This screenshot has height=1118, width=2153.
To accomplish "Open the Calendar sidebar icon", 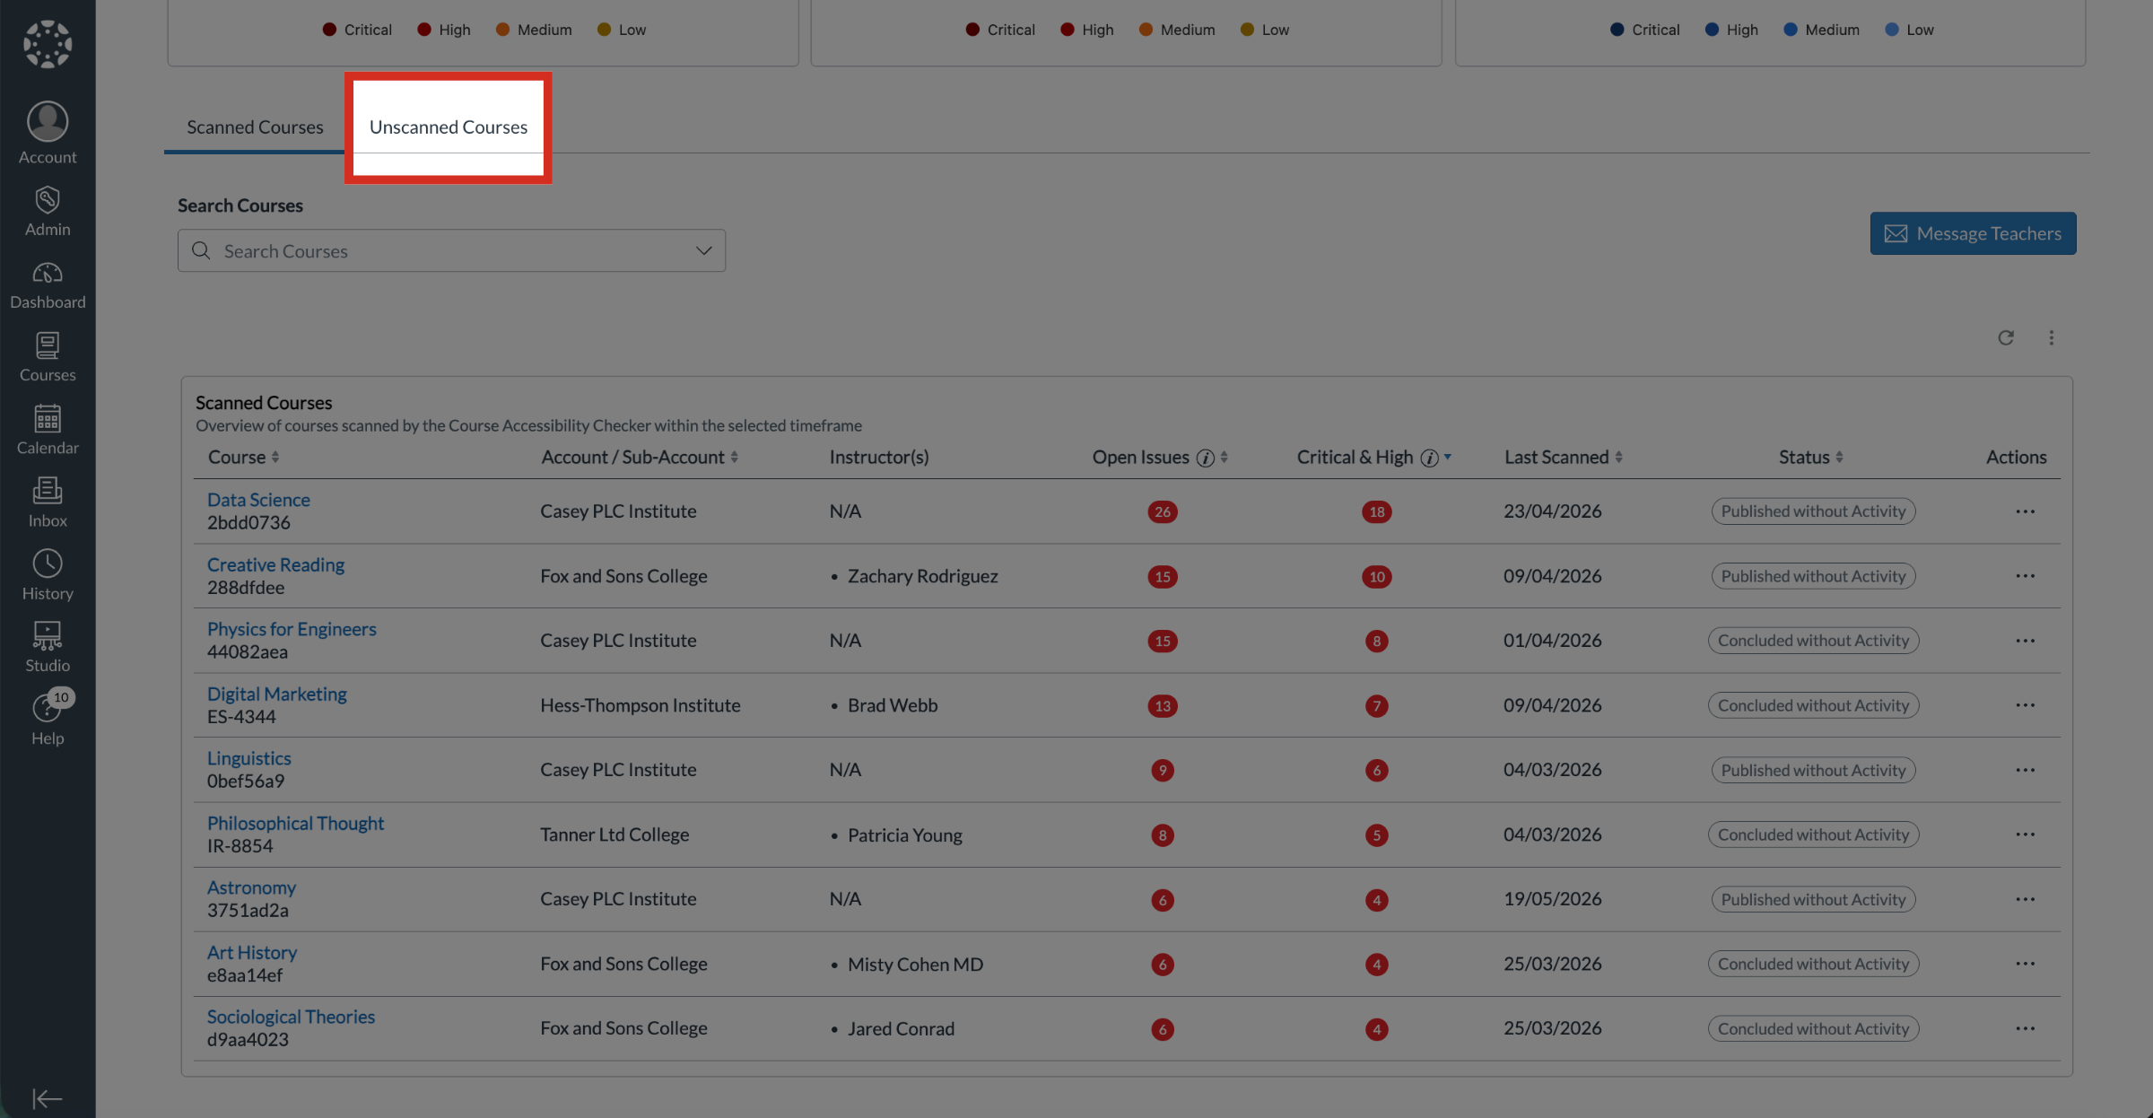I will pos(48,418).
